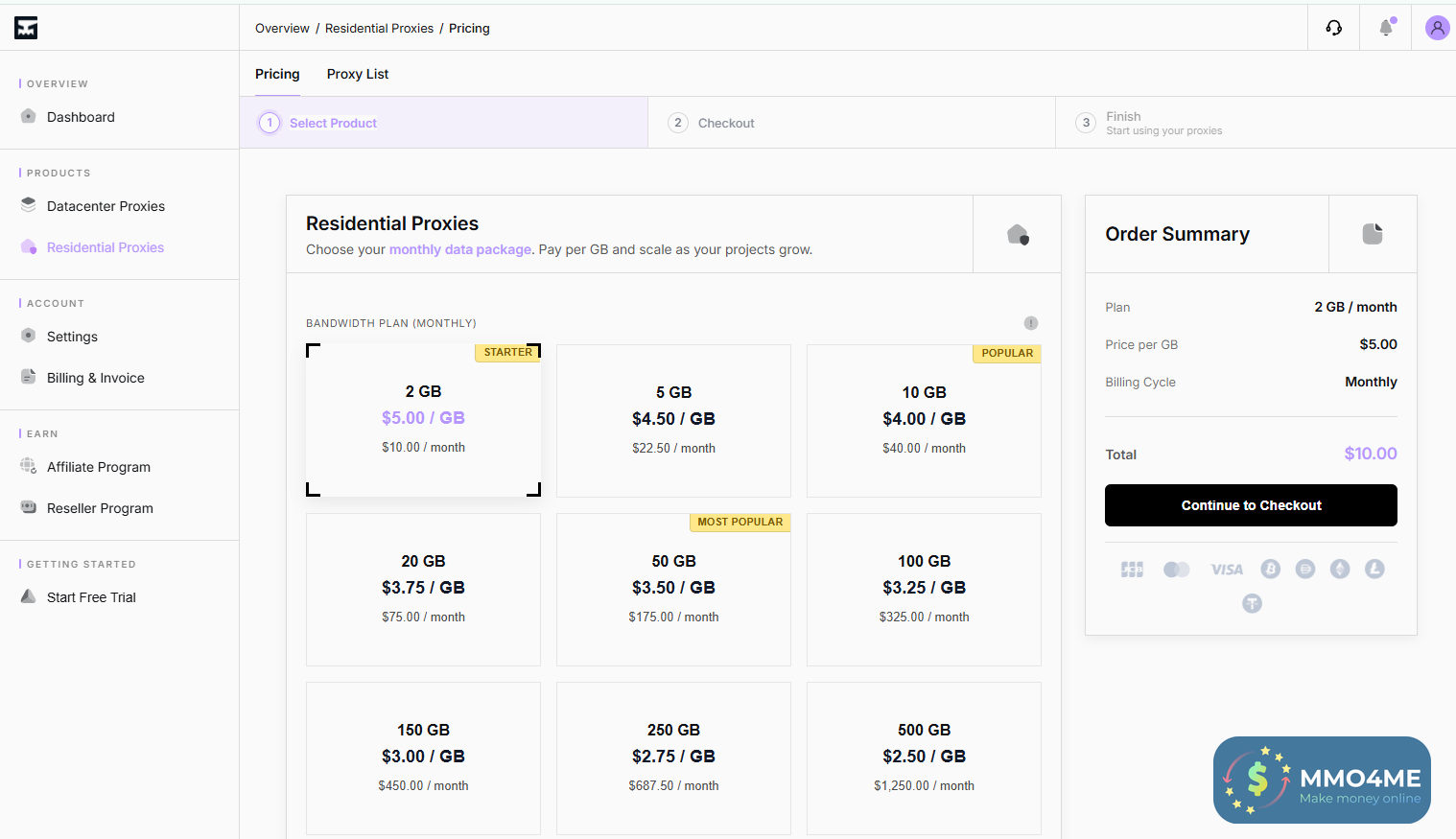Open the user profile avatar

pos(1437,28)
